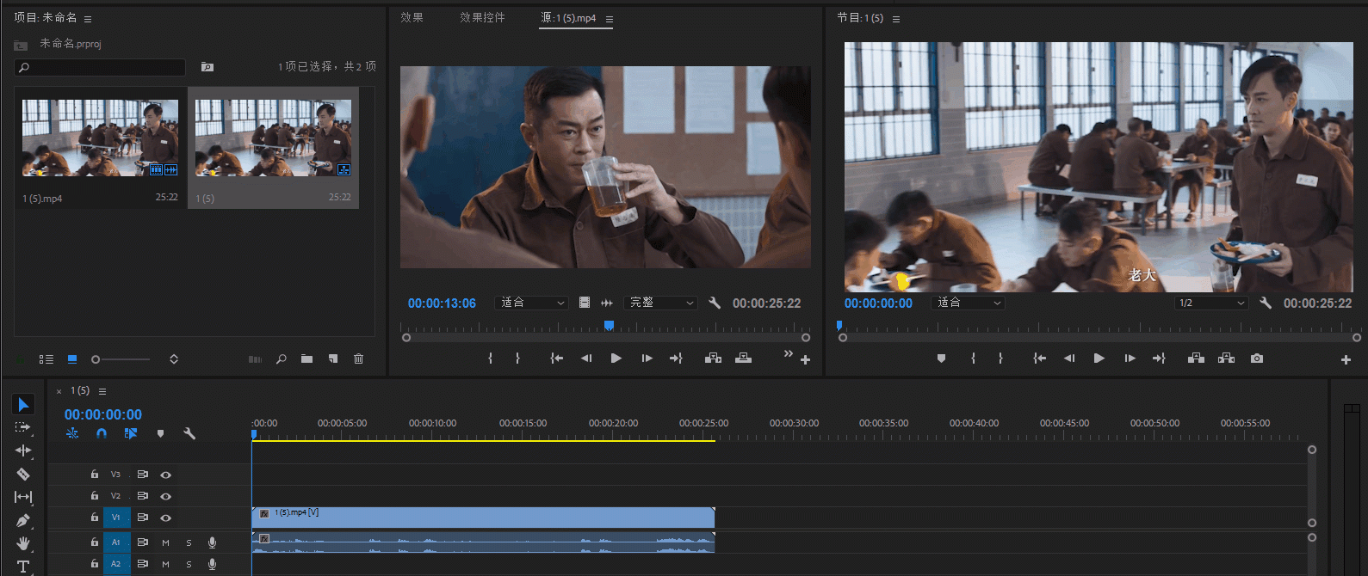Viewport: 1368px width, 576px height.
Task: Select the Slip tool
Action: pos(23,497)
